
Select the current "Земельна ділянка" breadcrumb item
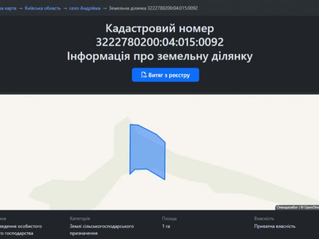[153, 8]
